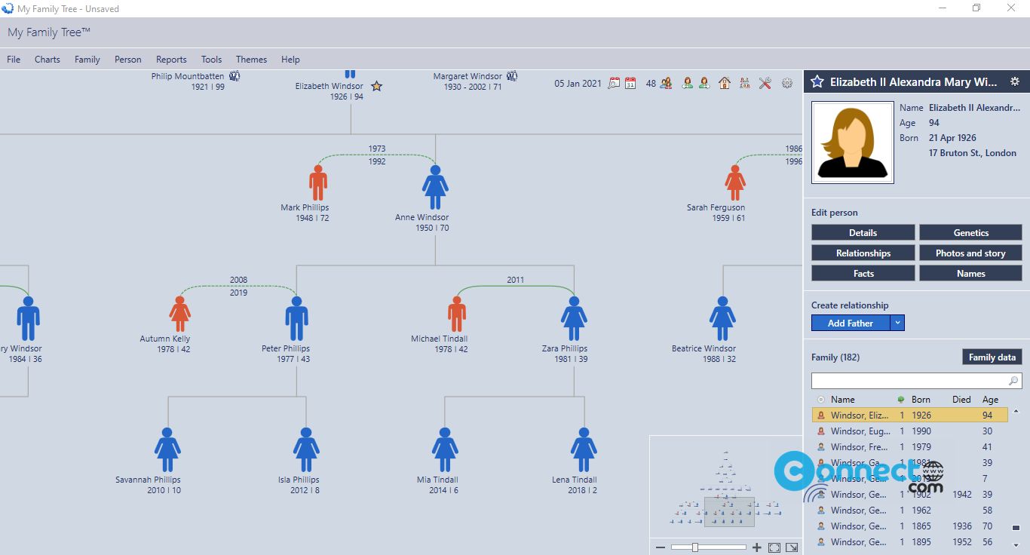
Task: Select the Windsor, Fre... row born 1979
Action: 909,447
